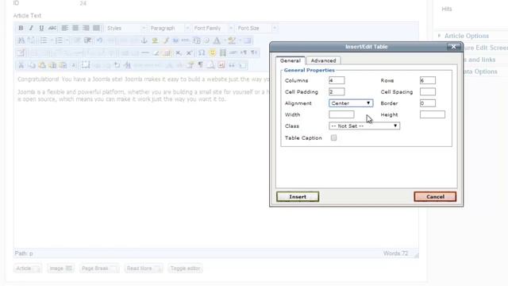The image size is (508, 286).
Task: Click the Border input field
Action: point(428,103)
